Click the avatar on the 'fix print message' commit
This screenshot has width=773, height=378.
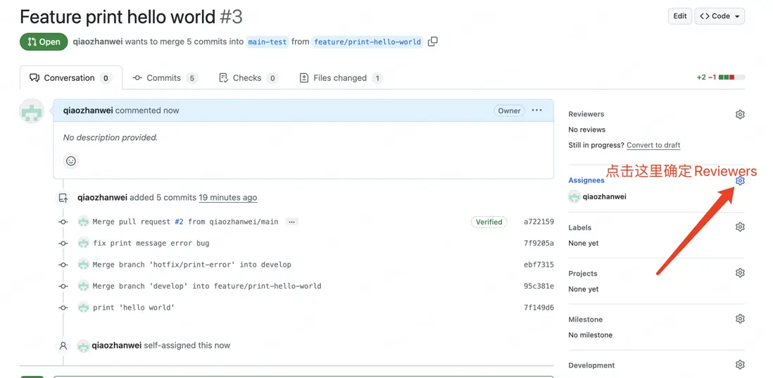pos(83,243)
